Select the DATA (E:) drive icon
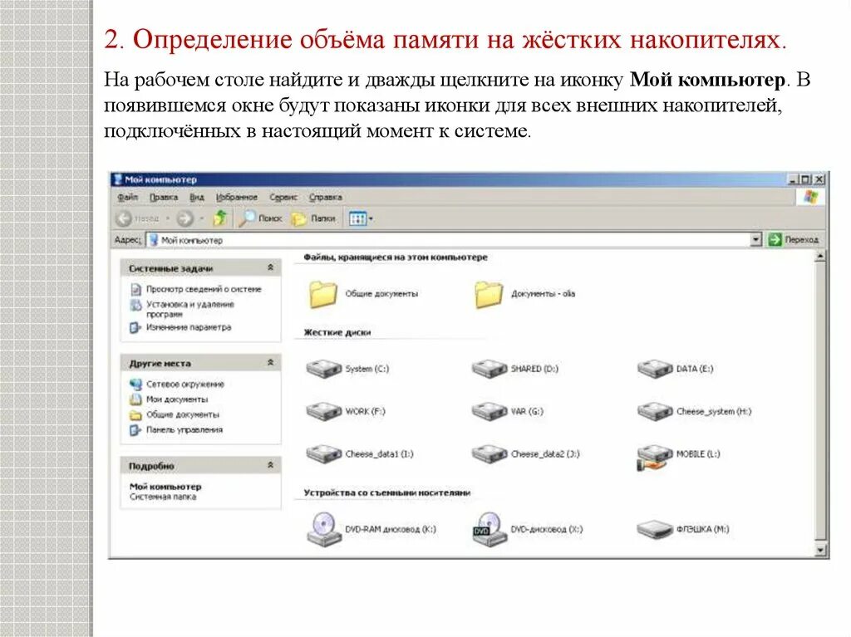The width and height of the screenshot is (851, 637). click(x=655, y=369)
